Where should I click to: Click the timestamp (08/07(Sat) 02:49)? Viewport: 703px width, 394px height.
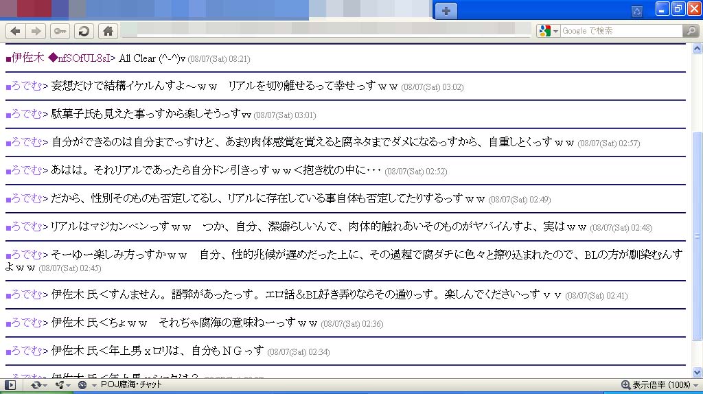click(520, 200)
